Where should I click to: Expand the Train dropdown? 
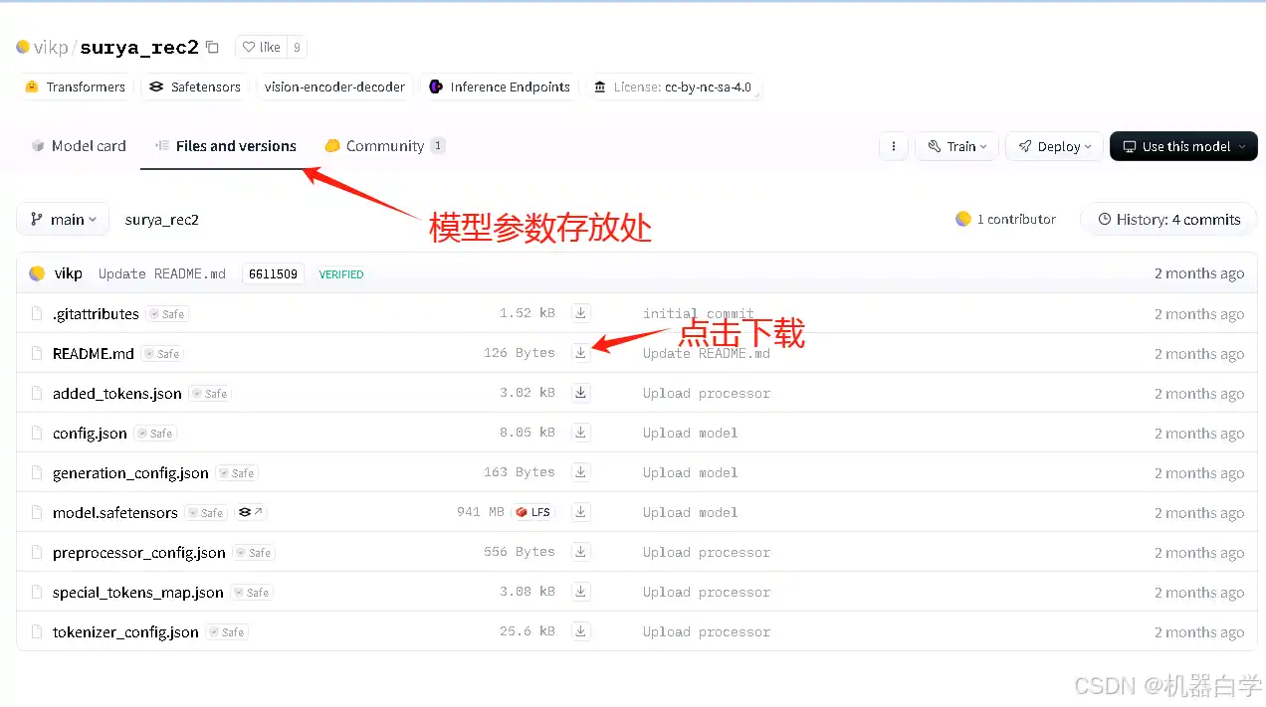(956, 146)
